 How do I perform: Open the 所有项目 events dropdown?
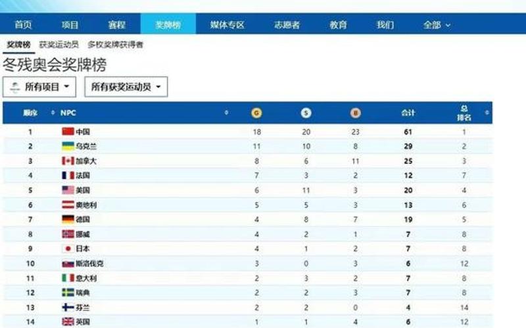(x=40, y=87)
